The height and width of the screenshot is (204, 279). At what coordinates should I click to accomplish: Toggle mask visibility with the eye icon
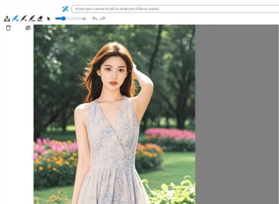[28, 28]
